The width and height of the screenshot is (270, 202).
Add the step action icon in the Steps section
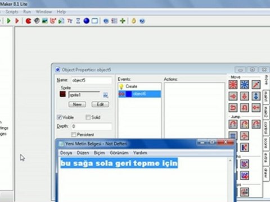pyautogui.click(x=245, y=192)
